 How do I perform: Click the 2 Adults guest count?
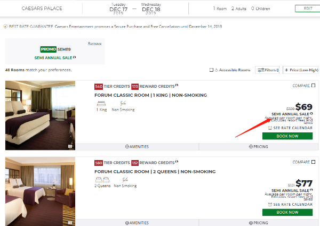(x=239, y=9)
